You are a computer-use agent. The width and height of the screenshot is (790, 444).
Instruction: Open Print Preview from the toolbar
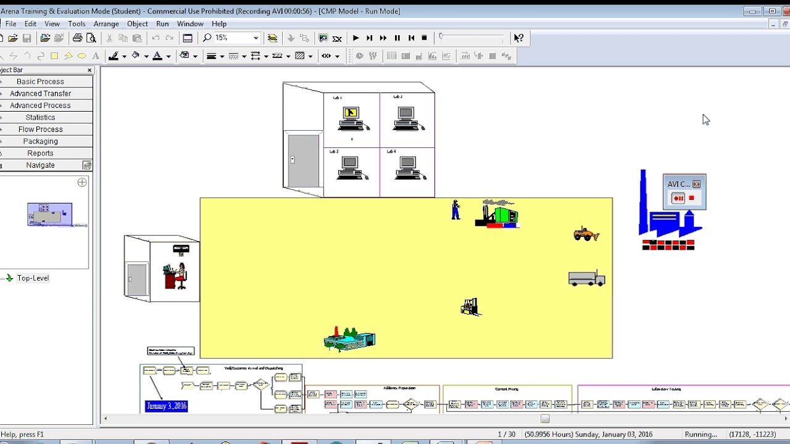pyautogui.click(x=91, y=38)
